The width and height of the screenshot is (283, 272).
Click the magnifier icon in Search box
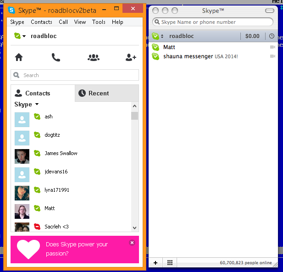pyautogui.click(x=17, y=75)
